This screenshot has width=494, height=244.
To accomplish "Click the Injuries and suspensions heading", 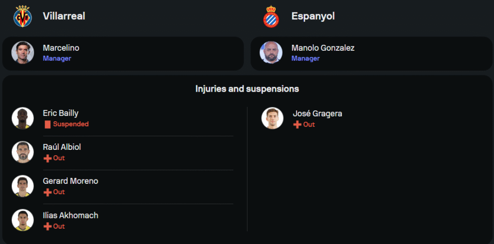I will click(247, 89).
